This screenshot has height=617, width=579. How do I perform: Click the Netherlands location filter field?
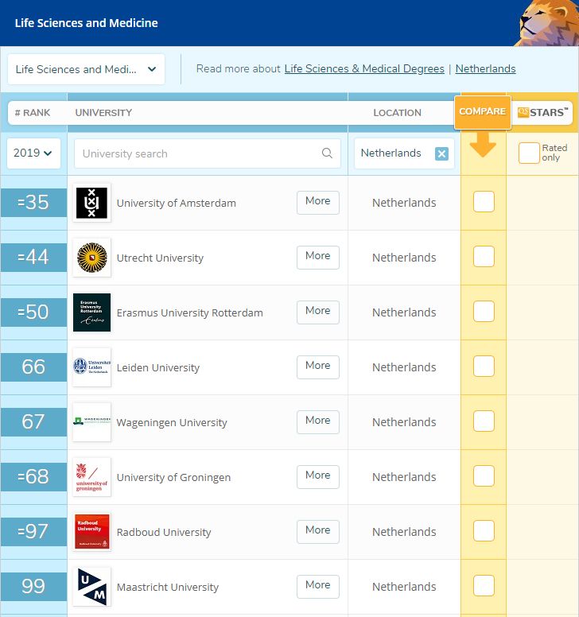404,153
